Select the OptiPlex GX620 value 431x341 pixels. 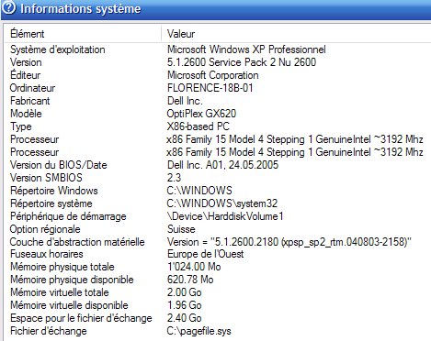(x=201, y=114)
